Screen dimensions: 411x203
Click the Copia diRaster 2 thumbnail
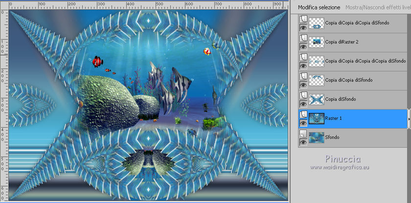click(317, 42)
